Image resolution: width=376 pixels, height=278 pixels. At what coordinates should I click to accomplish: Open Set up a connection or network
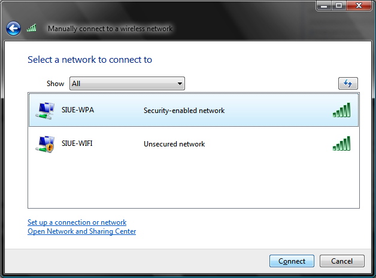tap(77, 222)
